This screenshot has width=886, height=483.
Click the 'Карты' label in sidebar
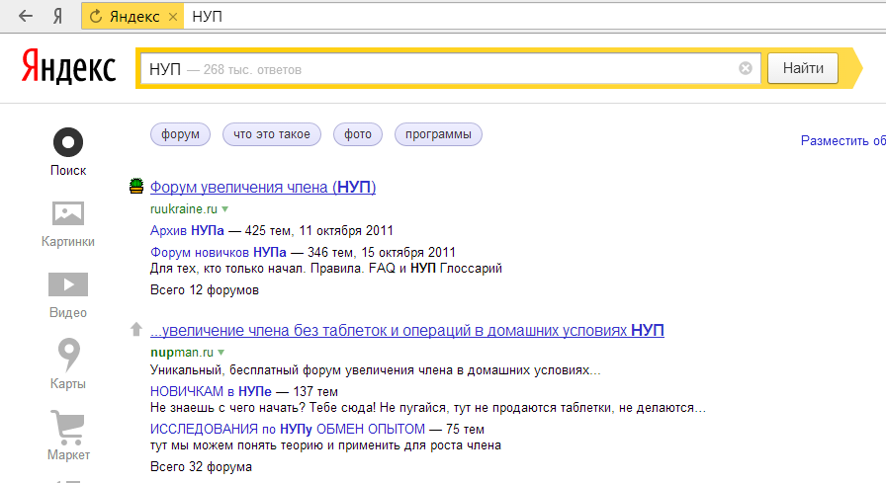coord(68,383)
